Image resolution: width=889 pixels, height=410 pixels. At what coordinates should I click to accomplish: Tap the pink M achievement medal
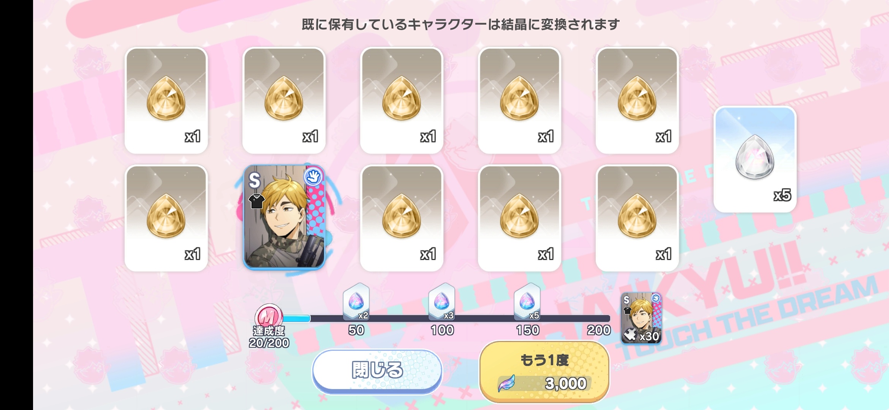pos(269,316)
